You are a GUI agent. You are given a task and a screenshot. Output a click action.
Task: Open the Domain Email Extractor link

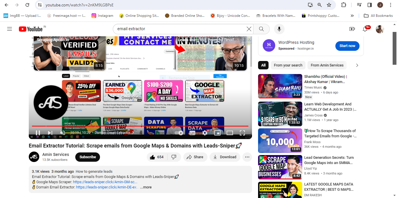(x=107, y=187)
